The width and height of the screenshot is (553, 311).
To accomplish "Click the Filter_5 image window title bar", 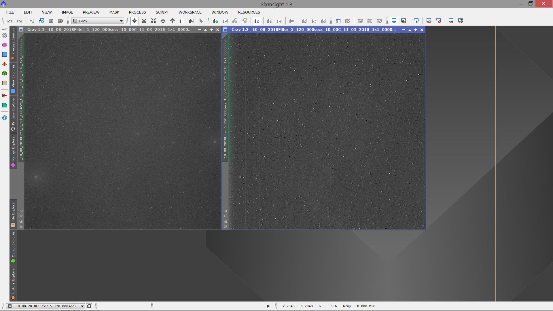I will click(x=313, y=30).
